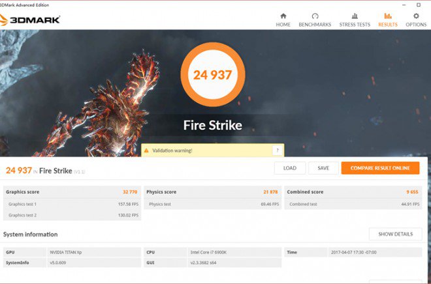
Task: Click Compare Result Online
Action: pyautogui.click(x=380, y=168)
